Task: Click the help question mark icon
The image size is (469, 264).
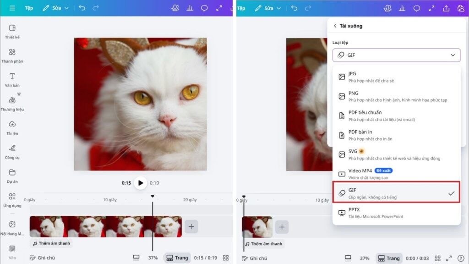Action: pyautogui.click(x=460, y=258)
